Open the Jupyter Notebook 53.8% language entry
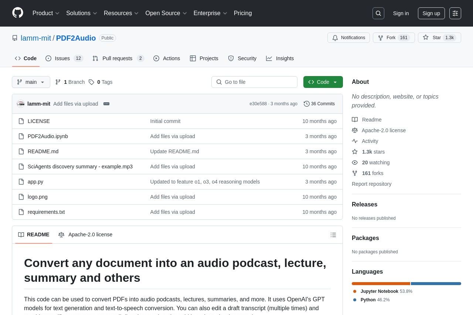This screenshot has height=315, width=473. tap(383, 291)
